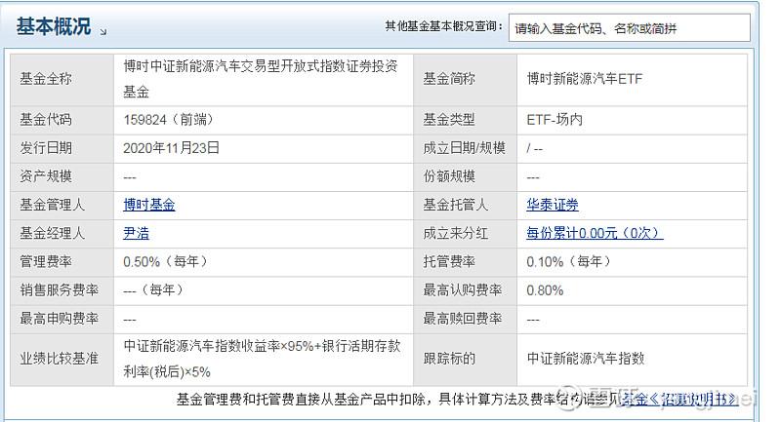The width and height of the screenshot is (781, 422).
Task: Focus the fund code search input field
Action: [x=629, y=28]
